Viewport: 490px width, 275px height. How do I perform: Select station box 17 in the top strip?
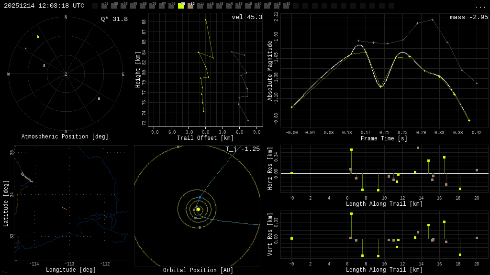tap(257, 6)
